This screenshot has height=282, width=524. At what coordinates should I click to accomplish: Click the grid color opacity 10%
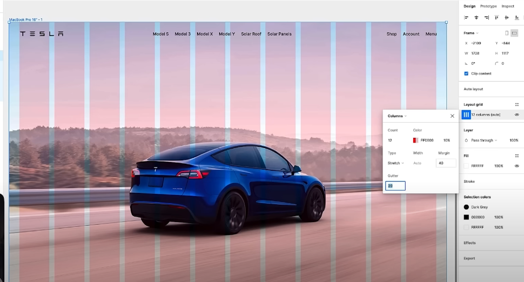click(446, 140)
